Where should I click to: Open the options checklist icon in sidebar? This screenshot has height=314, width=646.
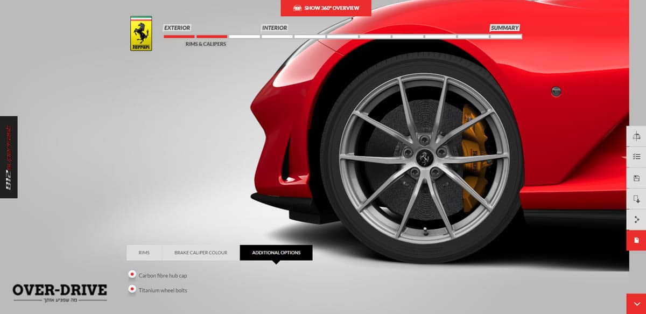pyautogui.click(x=636, y=157)
